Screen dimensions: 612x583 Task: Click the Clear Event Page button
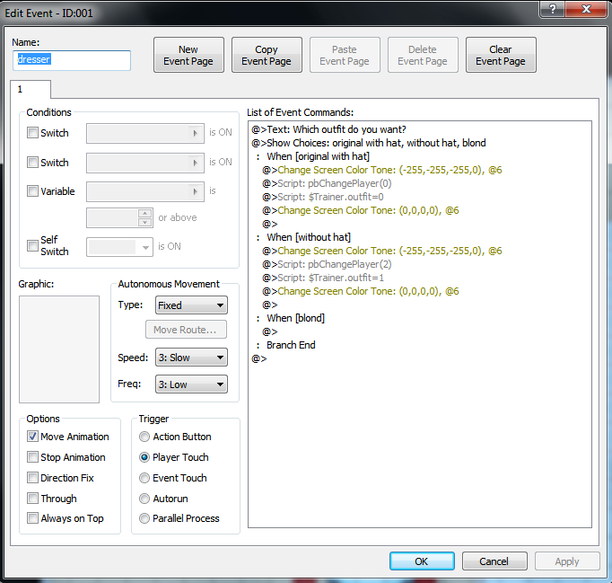tap(501, 56)
